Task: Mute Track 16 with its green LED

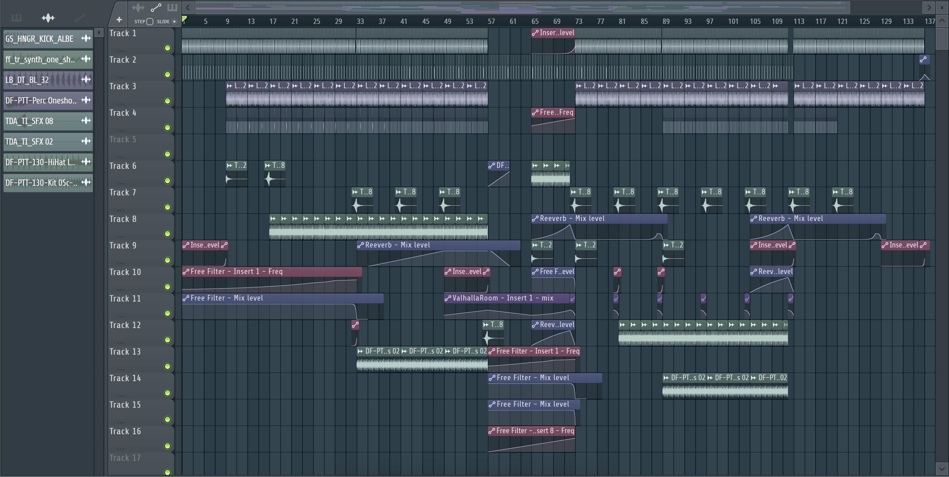Action: click(x=168, y=446)
